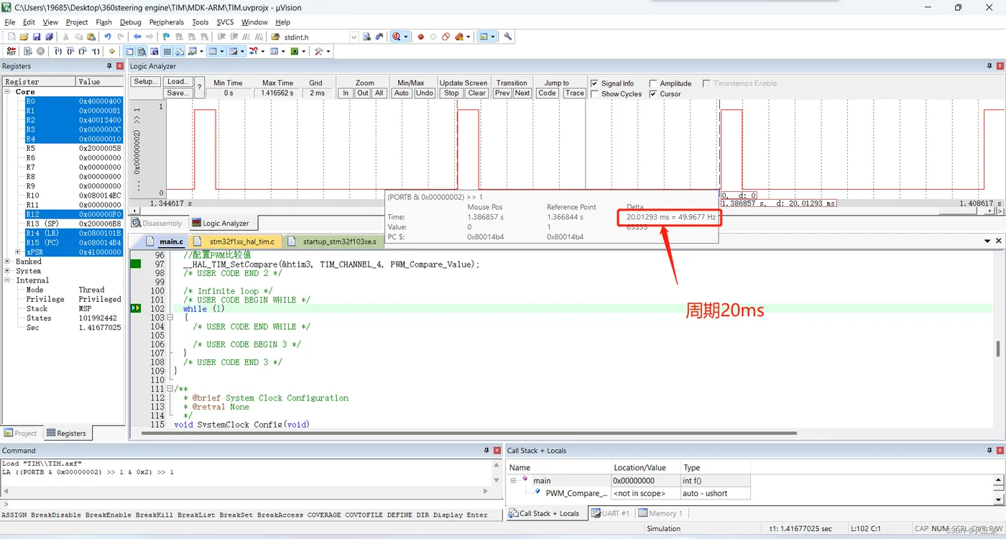Insert a breakpoint with the red dot icon
The height and width of the screenshot is (539, 1006).
click(421, 37)
